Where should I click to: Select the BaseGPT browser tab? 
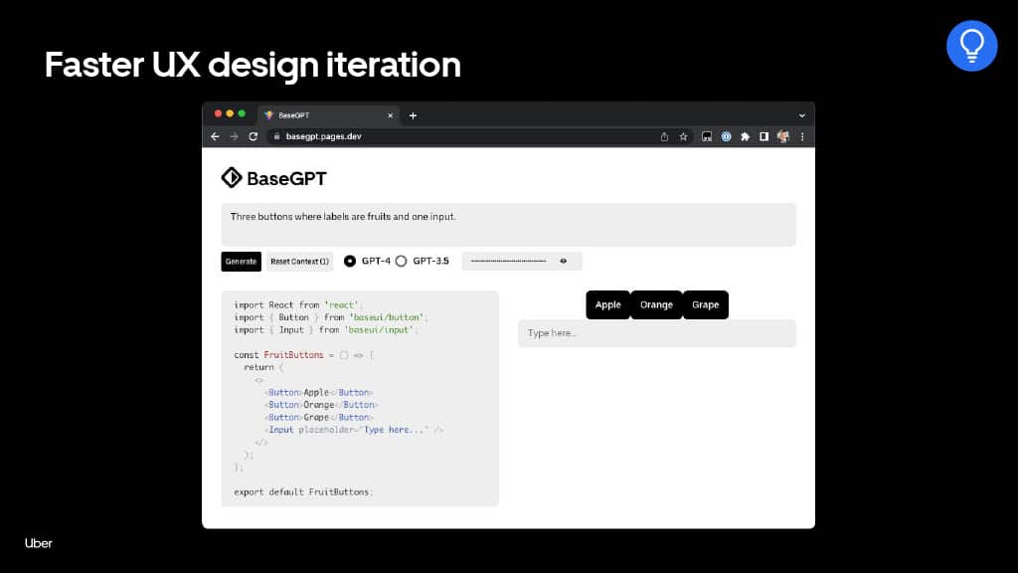pyautogui.click(x=328, y=115)
